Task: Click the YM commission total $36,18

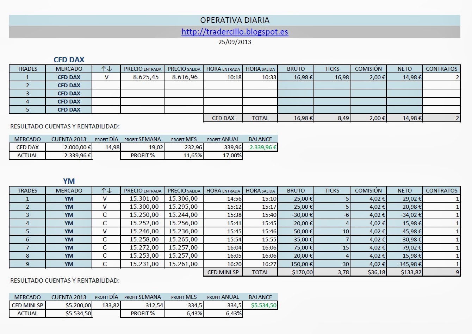Action: (377, 272)
